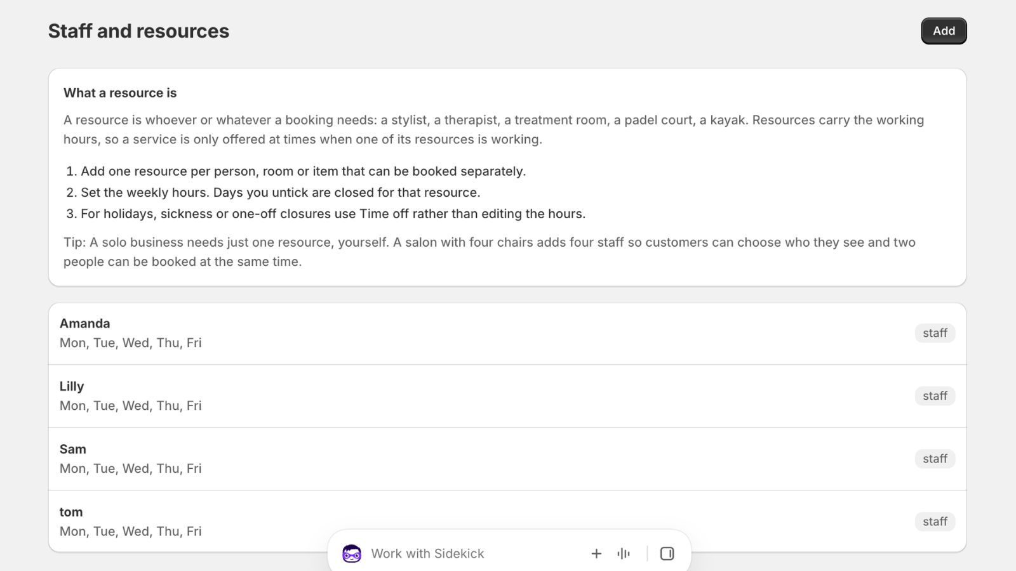Open the Lilly resource row
The image size is (1016, 571).
507,396
